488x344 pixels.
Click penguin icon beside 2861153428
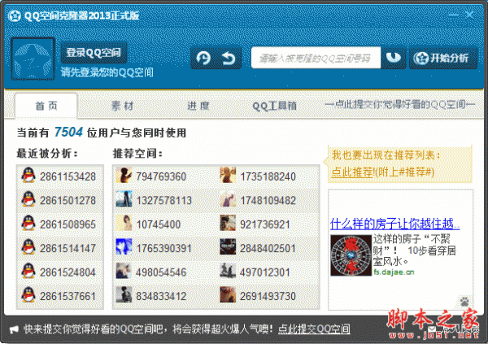28,176
